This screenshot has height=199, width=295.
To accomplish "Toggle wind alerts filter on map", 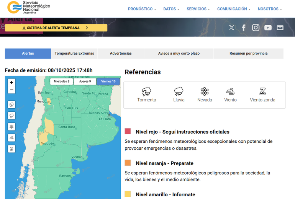I will tap(11, 138).
